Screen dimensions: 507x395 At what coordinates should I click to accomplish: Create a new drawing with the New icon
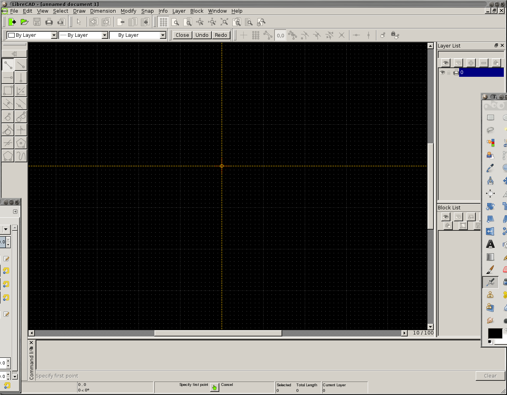coord(12,22)
